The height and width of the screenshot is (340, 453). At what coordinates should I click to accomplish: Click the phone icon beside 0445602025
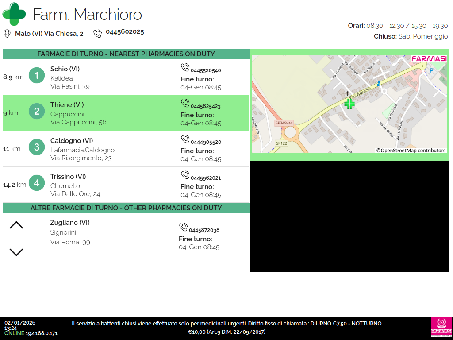point(97,34)
